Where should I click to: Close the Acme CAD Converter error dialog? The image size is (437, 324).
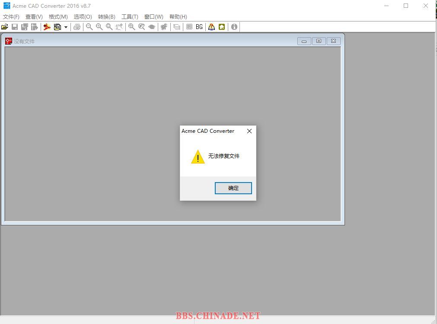[x=249, y=131]
